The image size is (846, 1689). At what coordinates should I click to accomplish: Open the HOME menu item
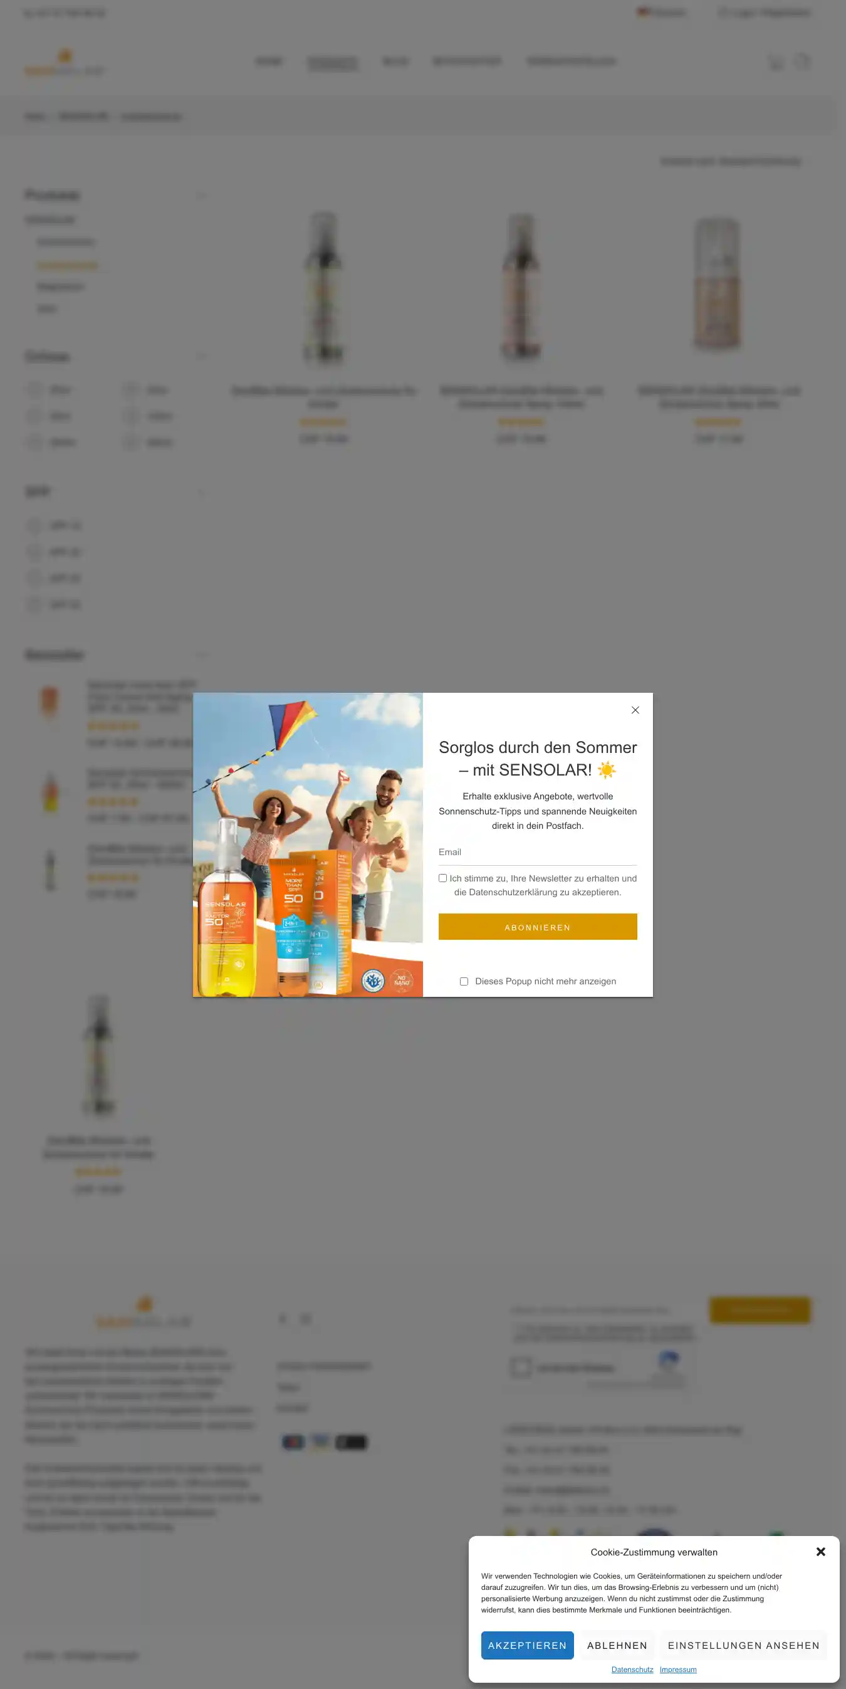269,61
